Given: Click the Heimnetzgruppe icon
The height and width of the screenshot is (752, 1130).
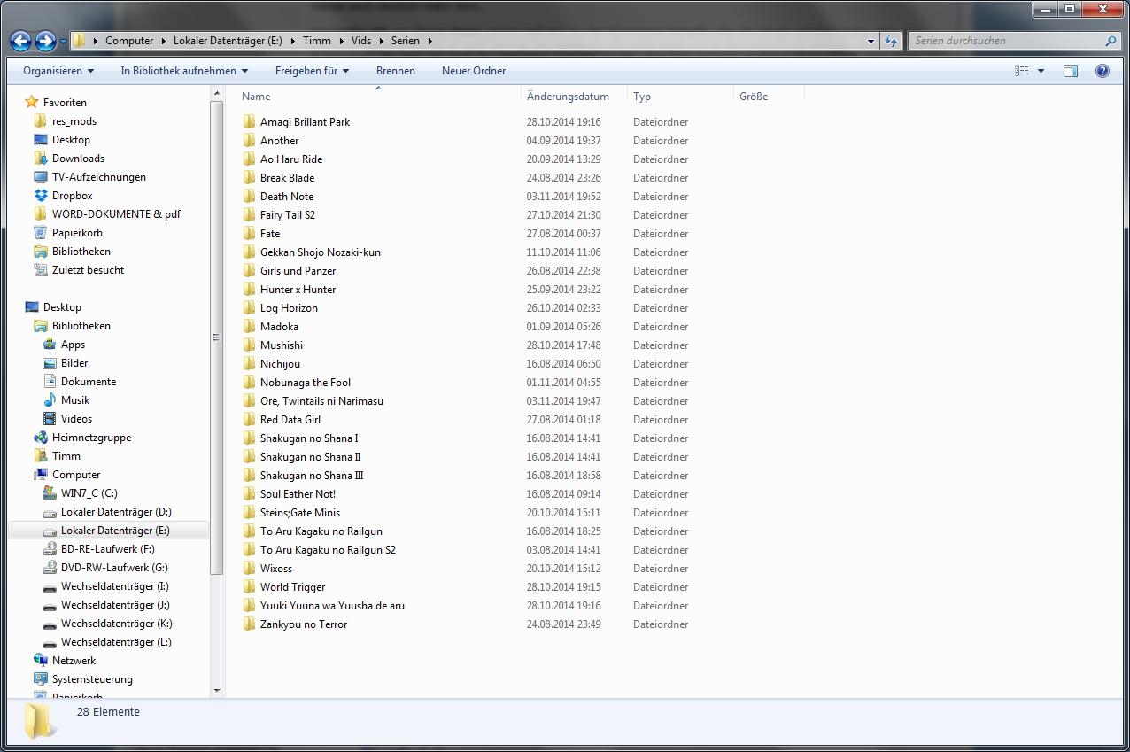Looking at the screenshot, I should pyautogui.click(x=41, y=438).
